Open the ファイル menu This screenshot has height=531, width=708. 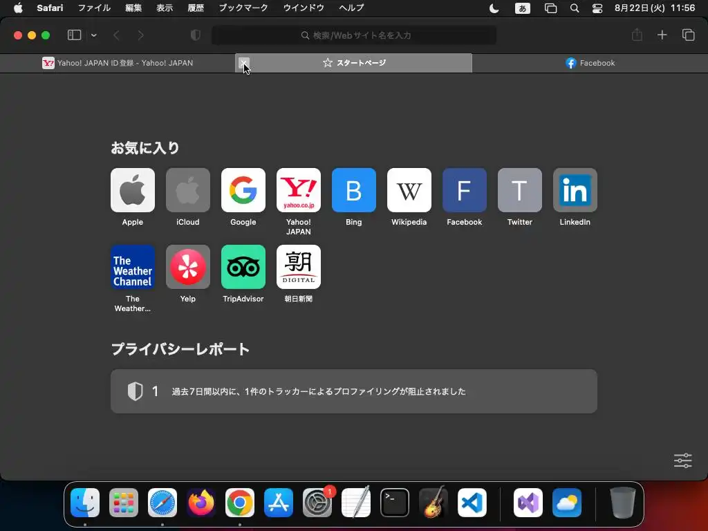coord(94,8)
